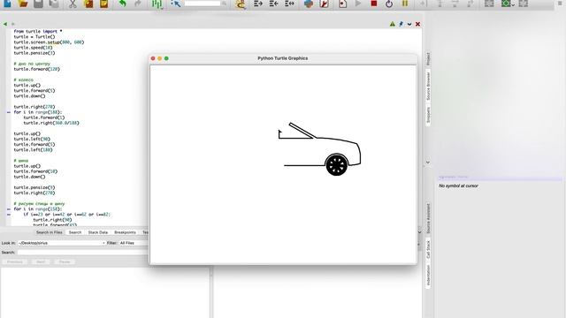Click the code line 'turtle.pensize(3)'

pyautogui.click(x=34, y=53)
